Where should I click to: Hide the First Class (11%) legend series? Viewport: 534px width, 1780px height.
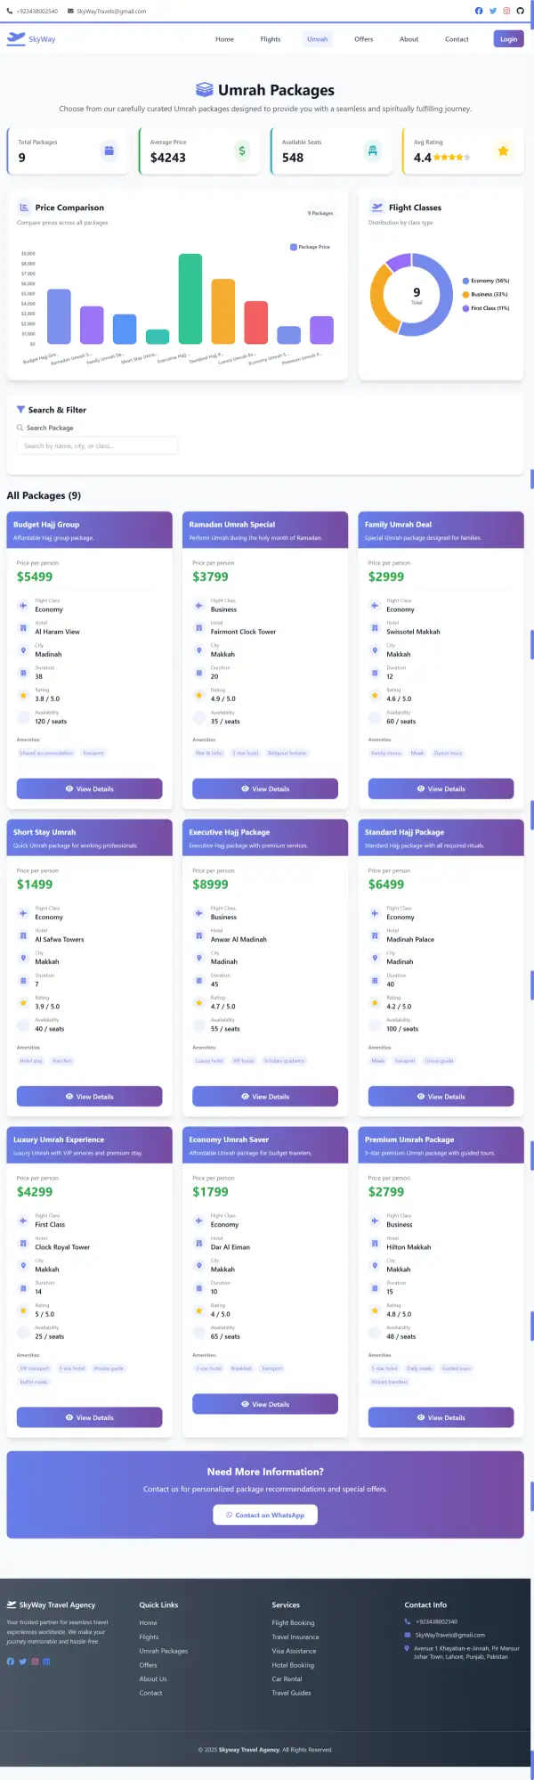pyautogui.click(x=486, y=308)
